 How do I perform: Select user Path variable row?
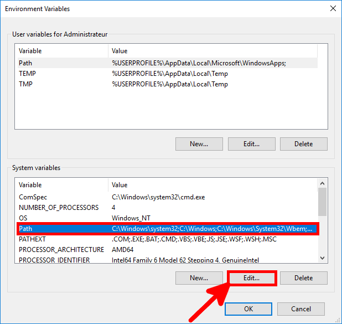pos(167,63)
